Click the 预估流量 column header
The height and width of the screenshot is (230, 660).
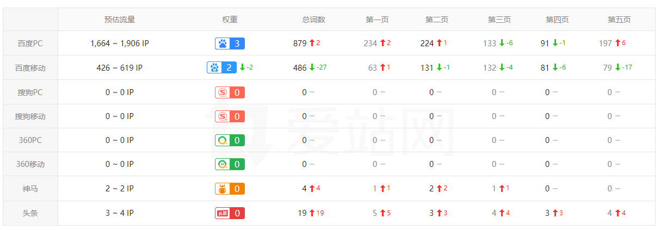click(x=119, y=20)
